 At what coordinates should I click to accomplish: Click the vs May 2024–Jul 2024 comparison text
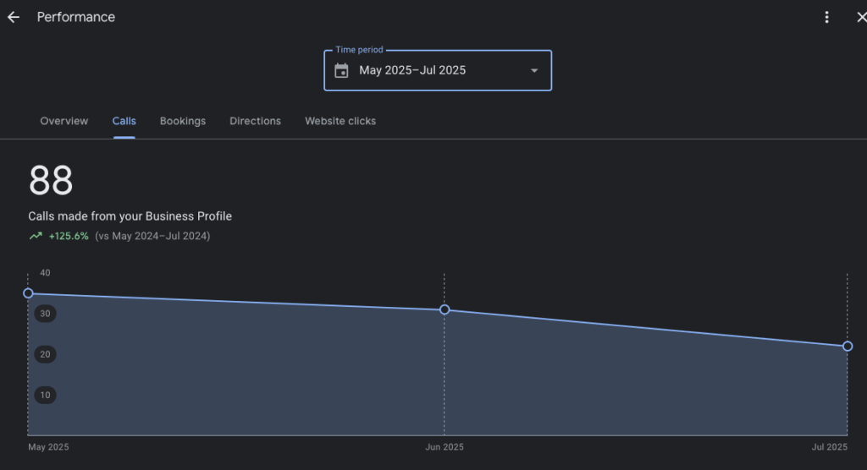point(152,237)
